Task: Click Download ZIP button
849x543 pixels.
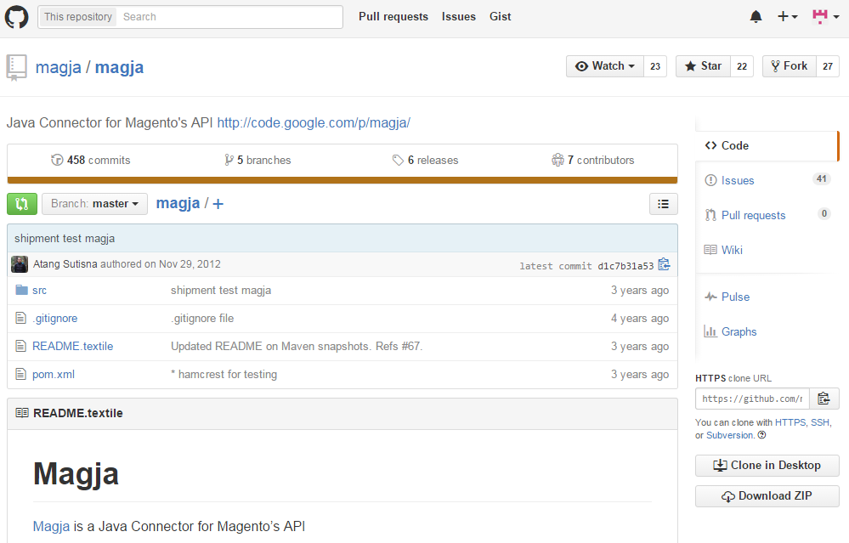Action: click(x=767, y=496)
